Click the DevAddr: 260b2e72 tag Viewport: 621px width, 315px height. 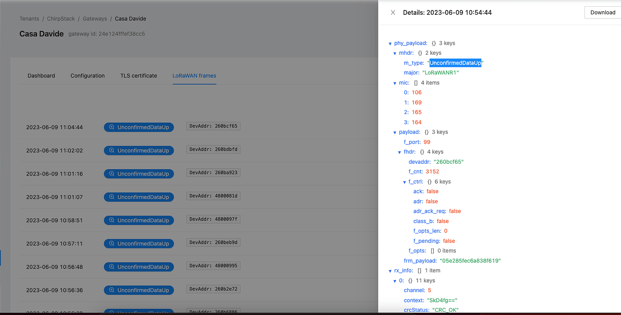click(x=213, y=289)
